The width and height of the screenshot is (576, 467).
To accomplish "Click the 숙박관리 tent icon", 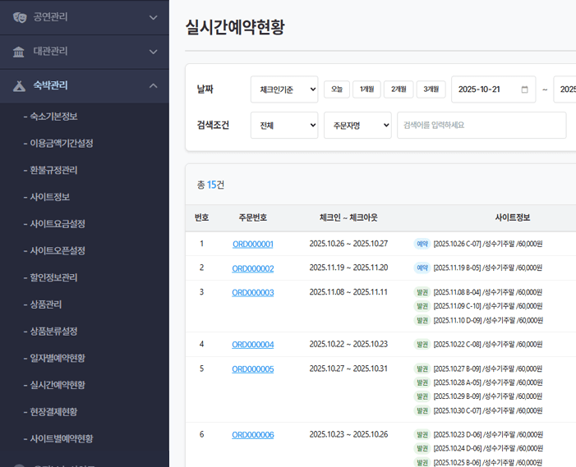I will [x=19, y=85].
